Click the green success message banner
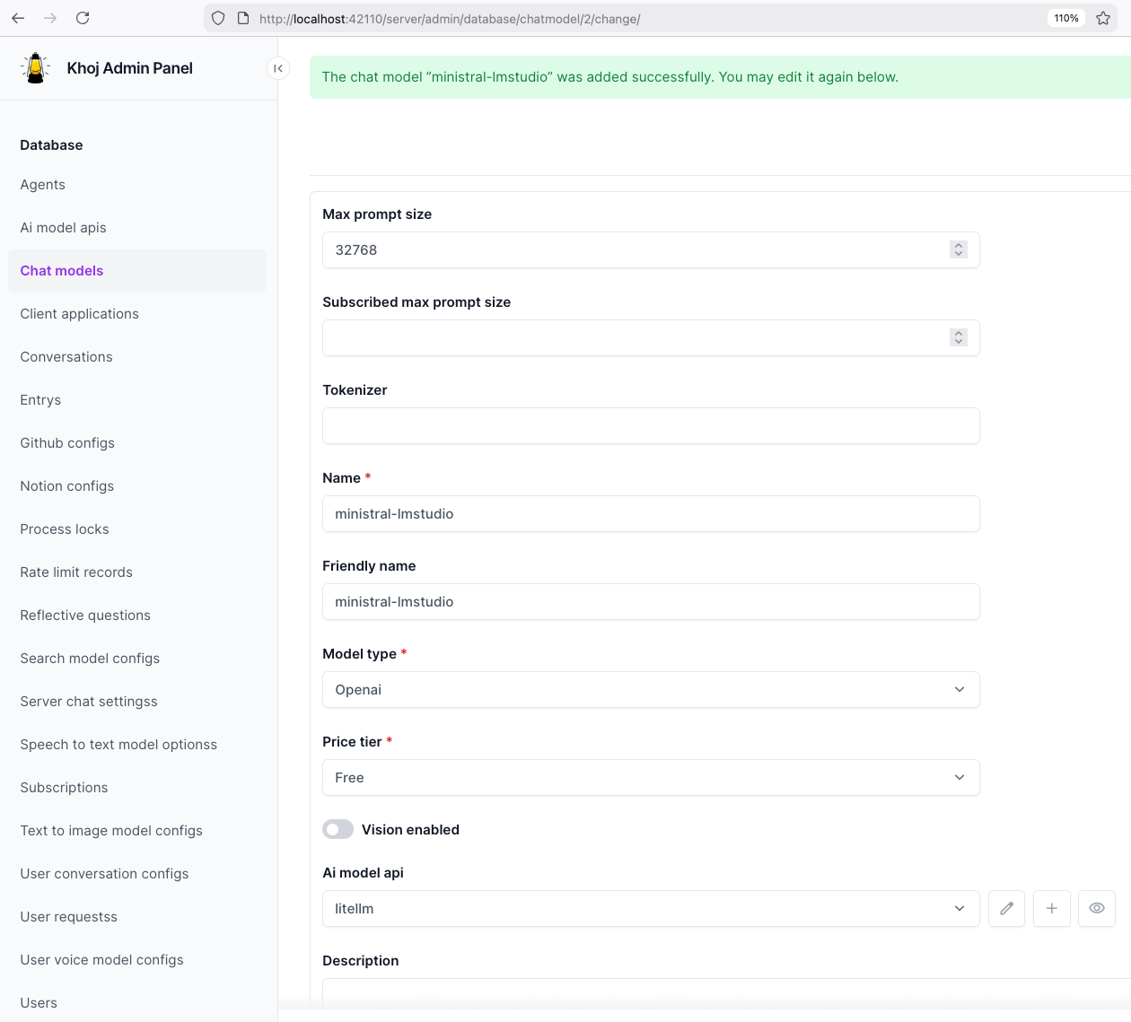1131x1022 pixels. (720, 77)
